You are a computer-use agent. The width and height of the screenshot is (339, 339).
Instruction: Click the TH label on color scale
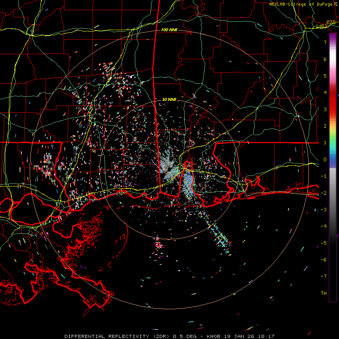click(324, 293)
